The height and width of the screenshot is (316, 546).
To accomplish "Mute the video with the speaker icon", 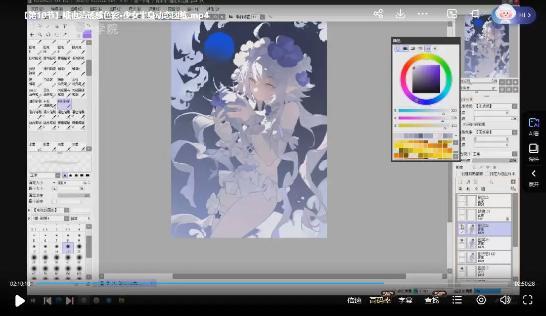I will (505, 300).
